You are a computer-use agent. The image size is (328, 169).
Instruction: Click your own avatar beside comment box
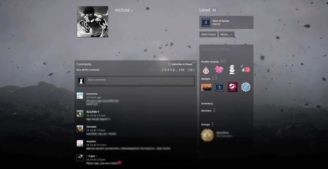(x=81, y=81)
